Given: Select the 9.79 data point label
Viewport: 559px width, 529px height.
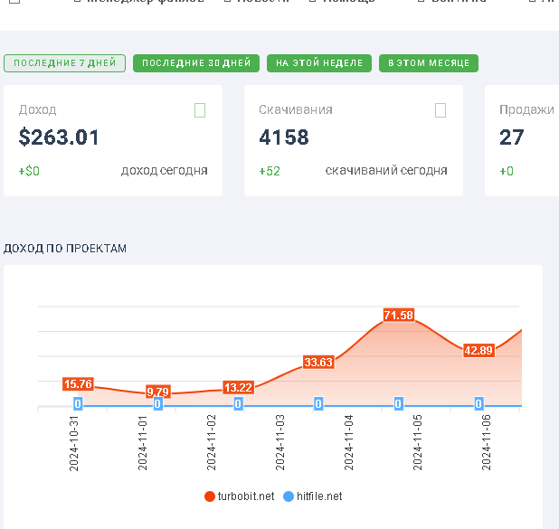Looking at the screenshot, I should pyautogui.click(x=158, y=392).
